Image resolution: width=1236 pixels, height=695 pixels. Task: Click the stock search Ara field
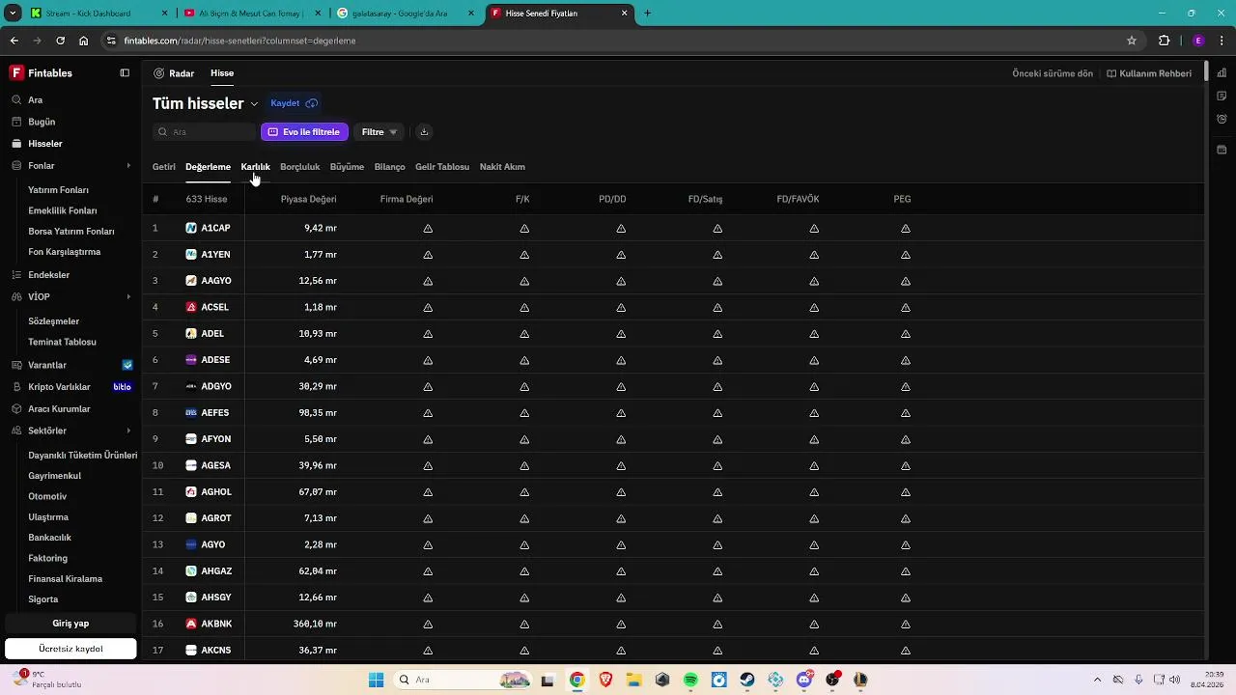204,132
